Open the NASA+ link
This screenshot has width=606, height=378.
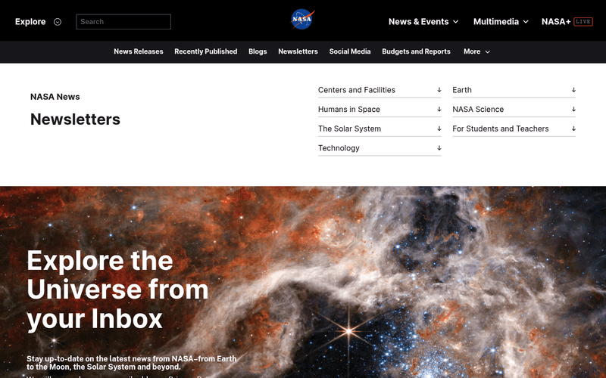(x=556, y=22)
